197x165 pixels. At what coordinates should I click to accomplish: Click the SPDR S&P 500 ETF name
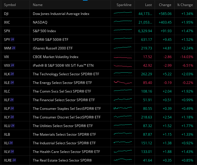coord(50,39)
